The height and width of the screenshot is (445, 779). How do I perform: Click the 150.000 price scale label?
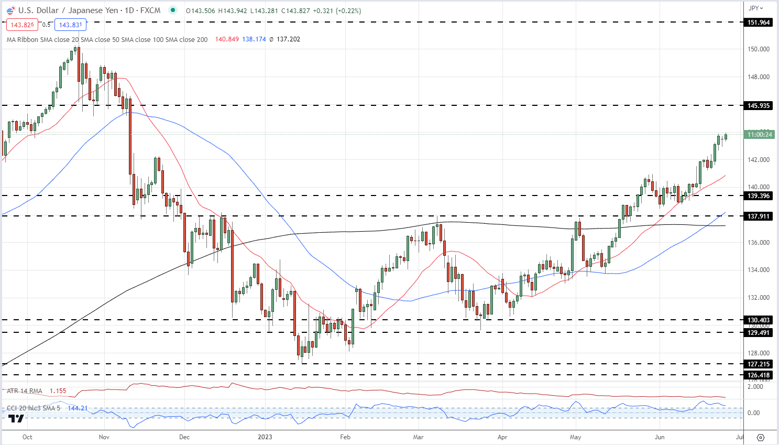click(x=758, y=49)
